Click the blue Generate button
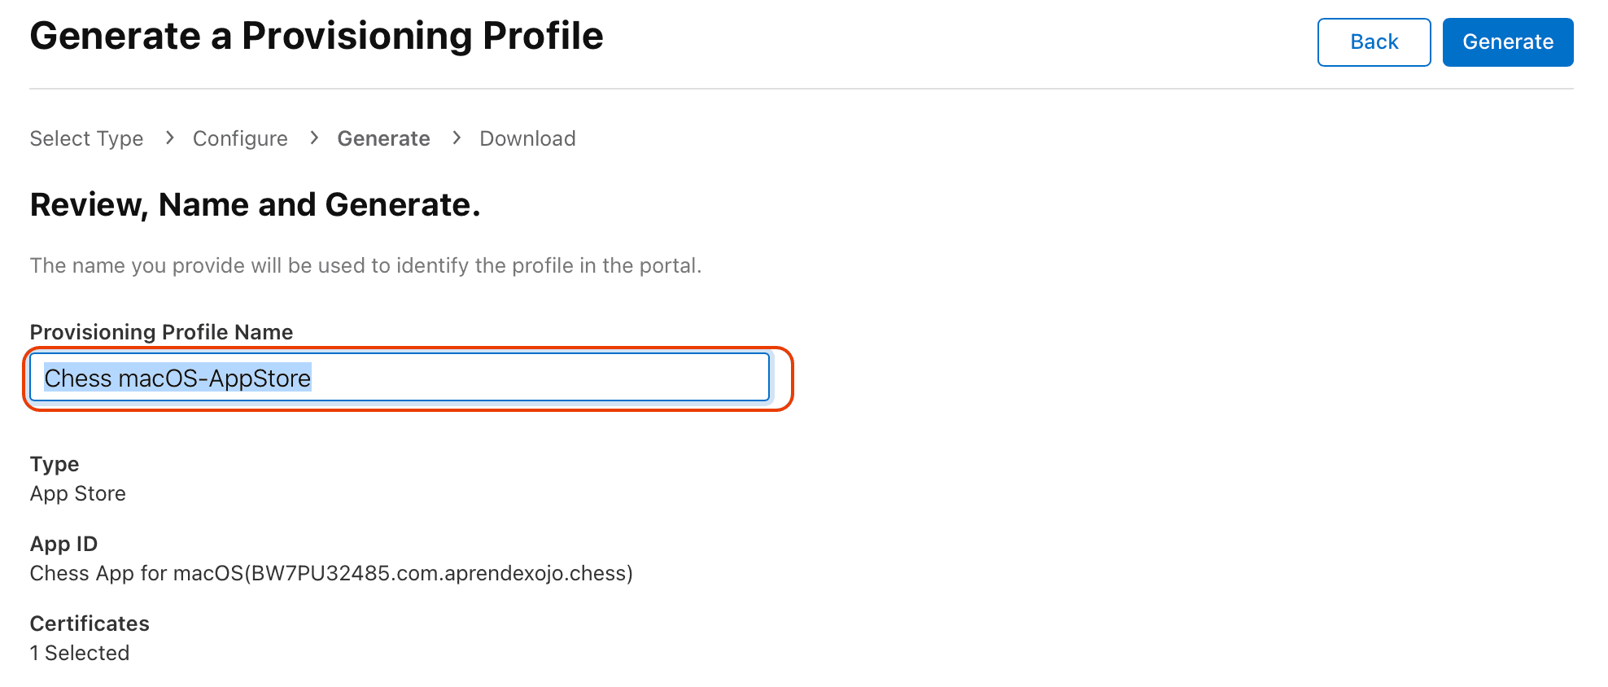Image resolution: width=1608 pixels, height=687 pixels. point(1507,42)
